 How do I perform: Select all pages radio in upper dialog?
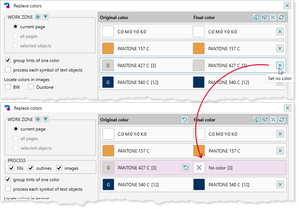click(x=15, y=36)
